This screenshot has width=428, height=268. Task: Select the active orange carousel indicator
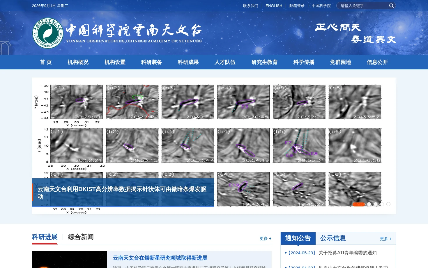point(359,204)
